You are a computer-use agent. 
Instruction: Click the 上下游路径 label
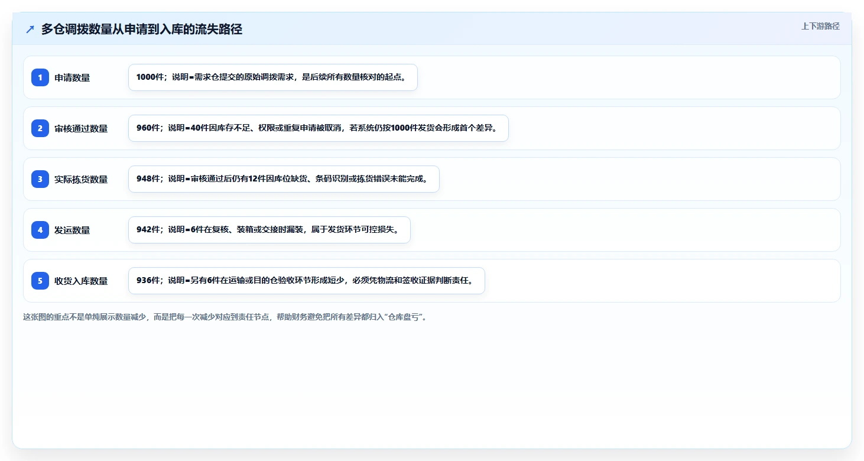pos(820,26)
